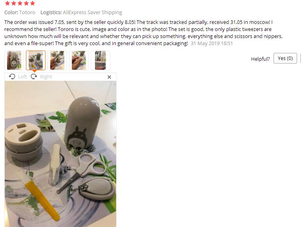The image size is (301, 227).
Task: Click the first red rating star
Action: point(7,3)
